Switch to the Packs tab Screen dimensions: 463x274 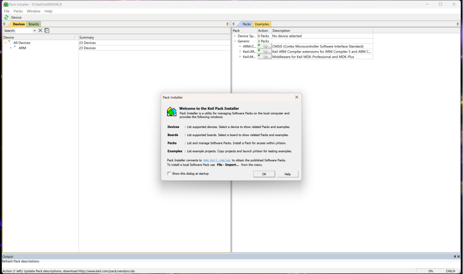[x=247, y=24]
